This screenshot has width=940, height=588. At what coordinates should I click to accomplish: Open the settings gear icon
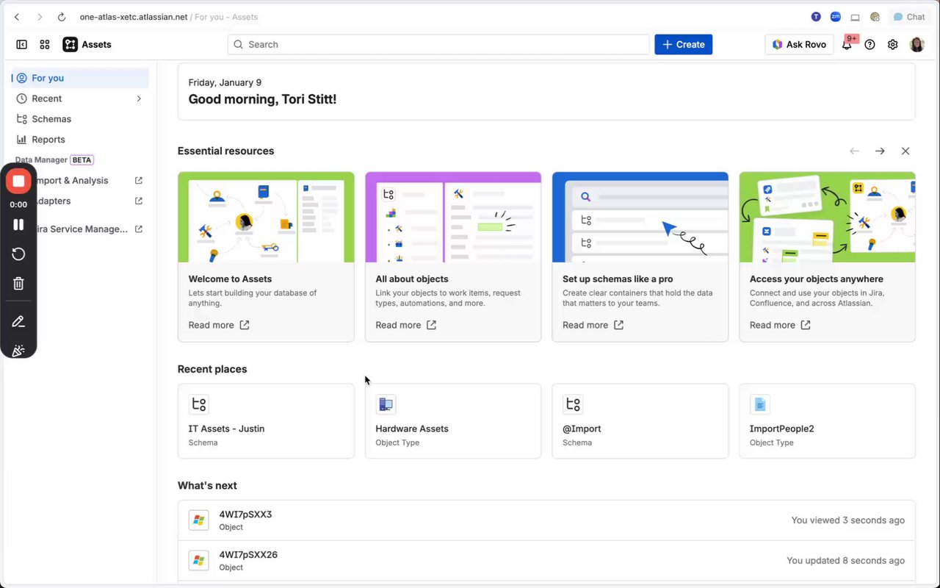892,45
